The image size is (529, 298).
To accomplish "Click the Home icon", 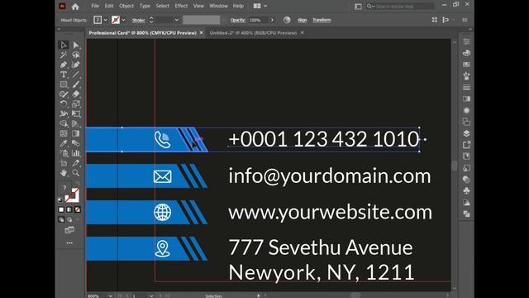I will pos(75,6).
